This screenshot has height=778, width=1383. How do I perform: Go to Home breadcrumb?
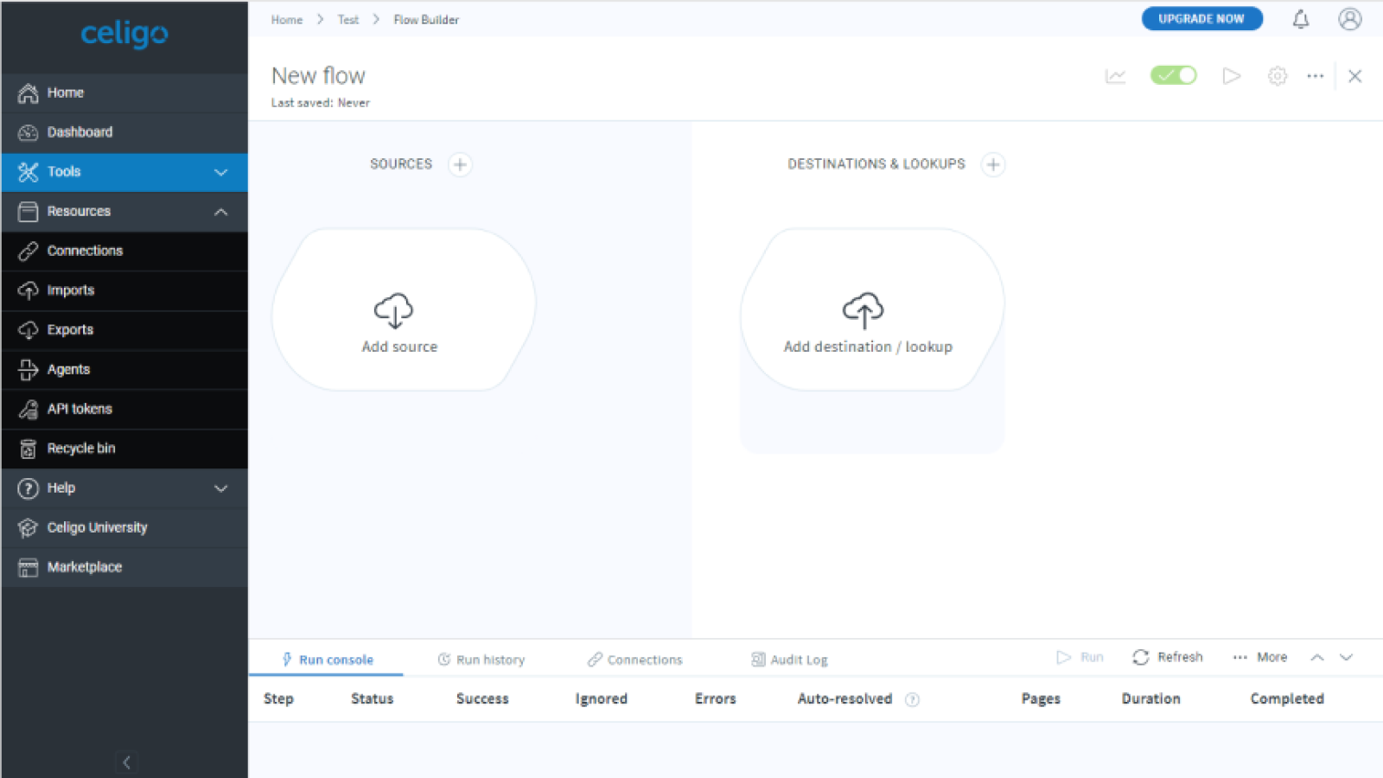[x=287, y=20]
